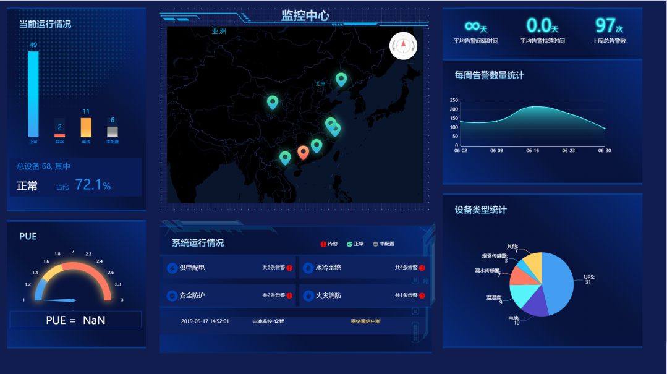Click the 电池监控-众智 device name

[x=268, y=321]
